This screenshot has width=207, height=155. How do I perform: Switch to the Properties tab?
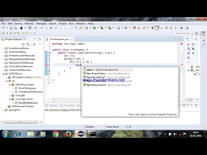coord(67,106)
